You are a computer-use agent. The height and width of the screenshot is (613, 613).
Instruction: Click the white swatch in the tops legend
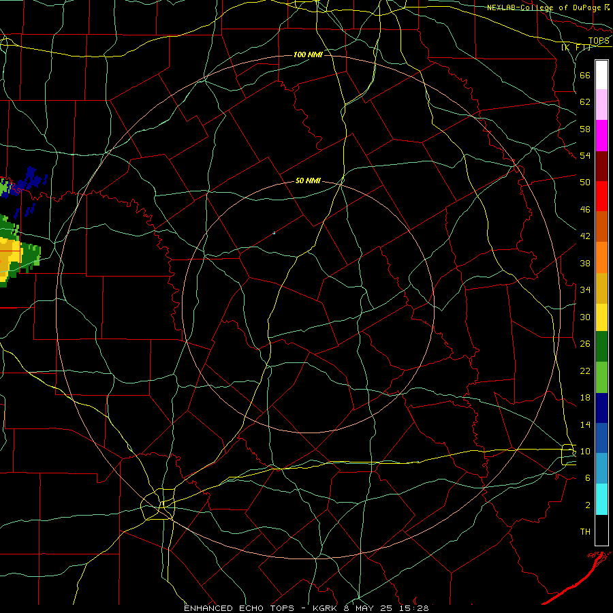coord(601,75)
